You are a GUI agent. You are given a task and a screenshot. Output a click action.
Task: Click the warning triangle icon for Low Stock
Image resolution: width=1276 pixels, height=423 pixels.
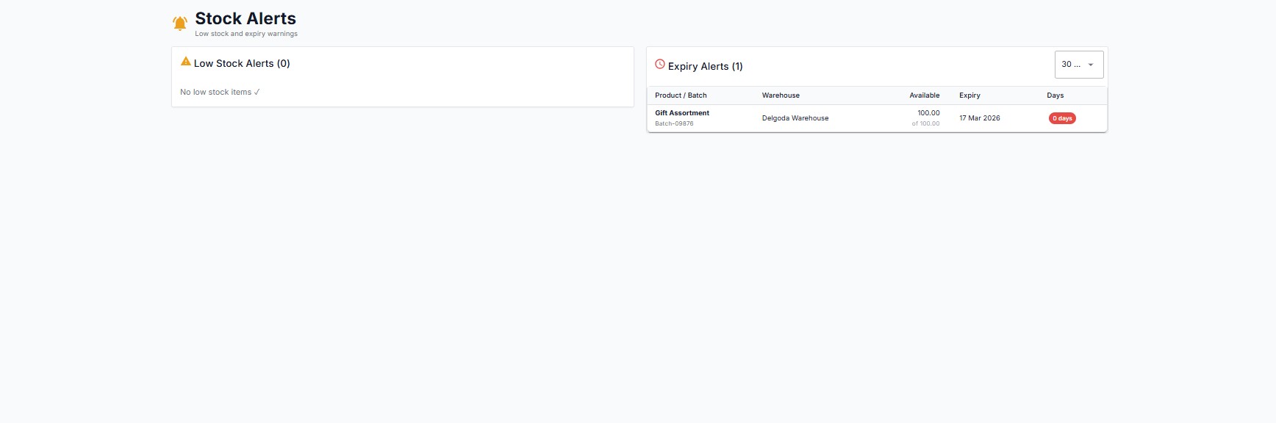pos(186,62)
